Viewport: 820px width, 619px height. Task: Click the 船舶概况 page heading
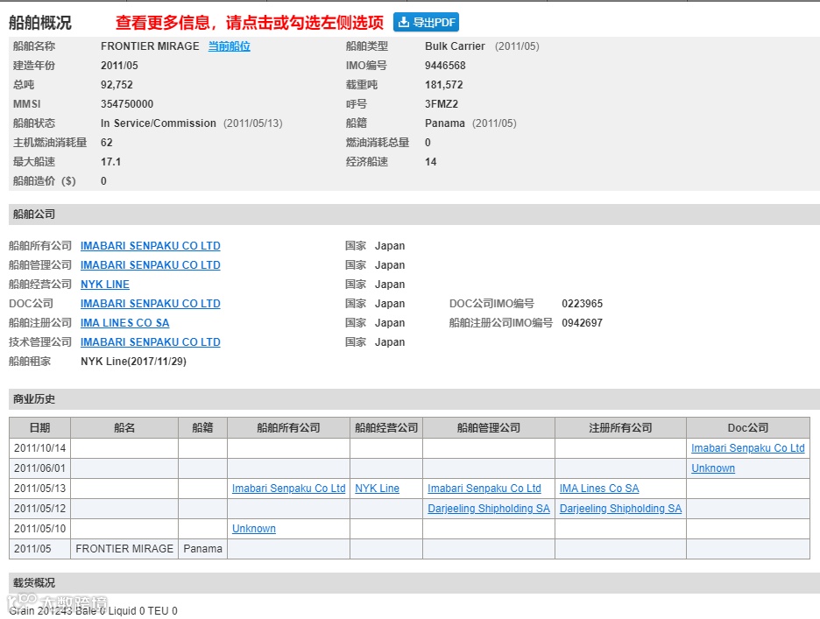(x=39, y=23)
